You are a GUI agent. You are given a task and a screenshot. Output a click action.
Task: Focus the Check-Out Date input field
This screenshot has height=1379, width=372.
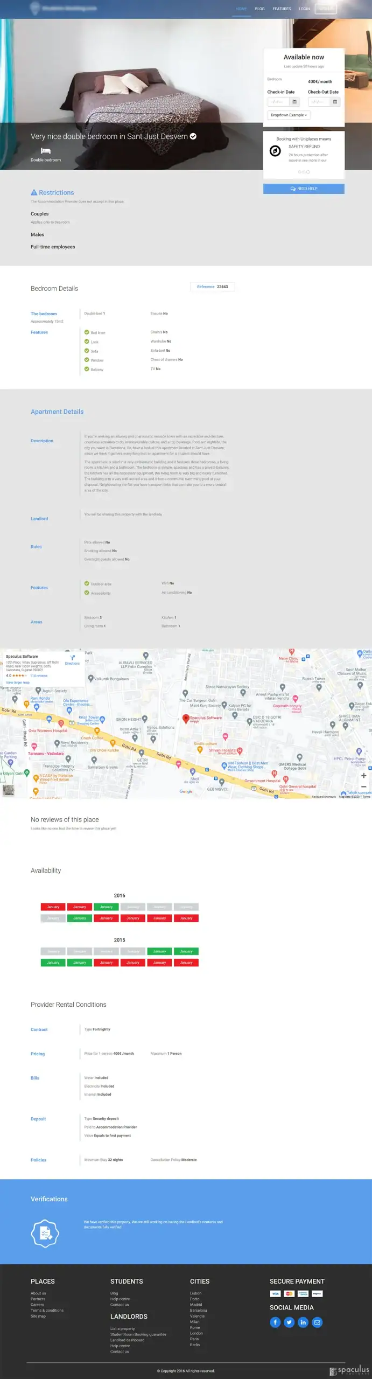[319, 102]
